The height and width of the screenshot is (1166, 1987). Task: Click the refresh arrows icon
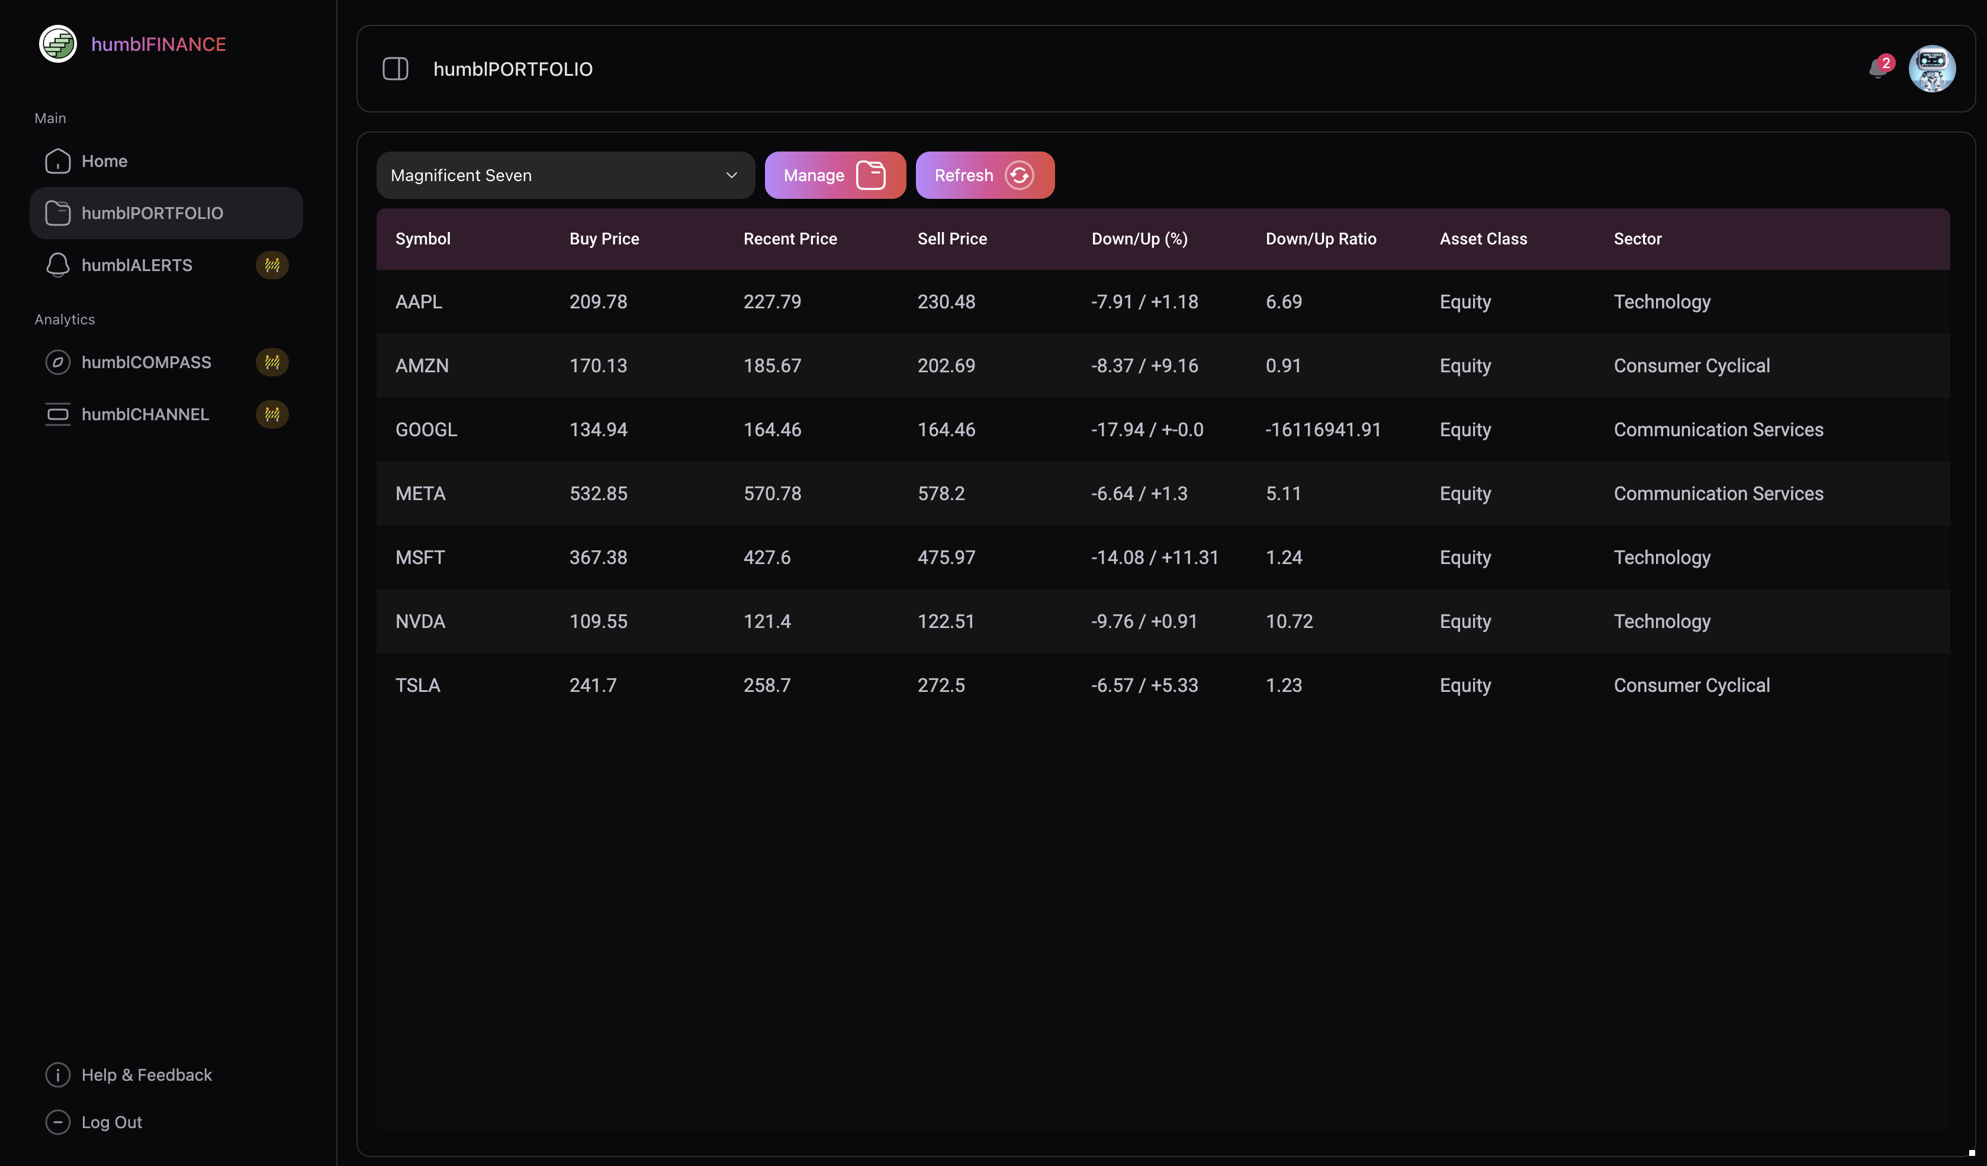click(x=1019, y=175)
